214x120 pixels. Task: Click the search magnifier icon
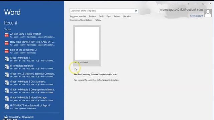pyautogui.click(x=136, y=11)
